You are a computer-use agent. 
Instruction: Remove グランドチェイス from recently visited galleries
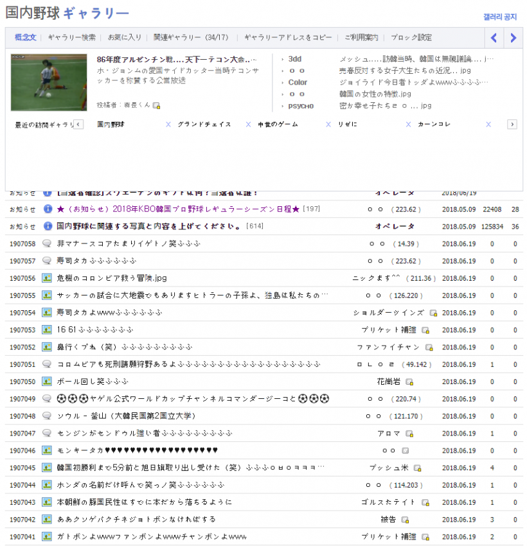[x=248, y=125]
